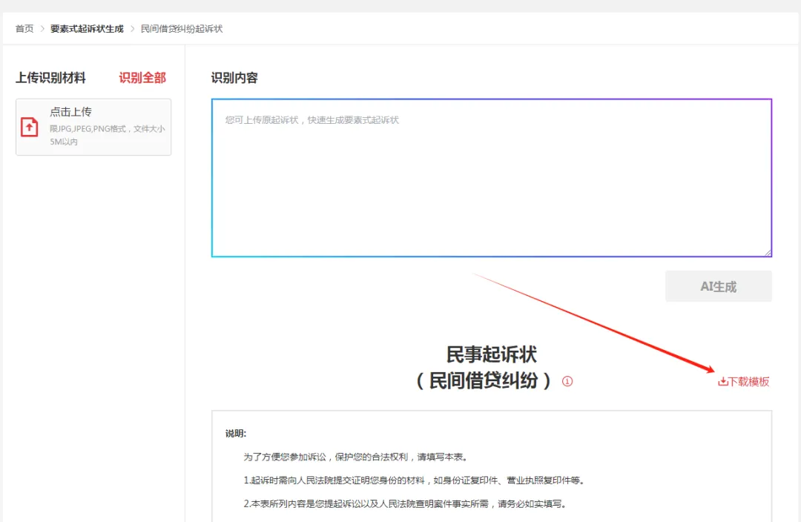Click instruction line starting 1.起诉时需向人民法院
This screenshot has width=801, height=522.
415,480
